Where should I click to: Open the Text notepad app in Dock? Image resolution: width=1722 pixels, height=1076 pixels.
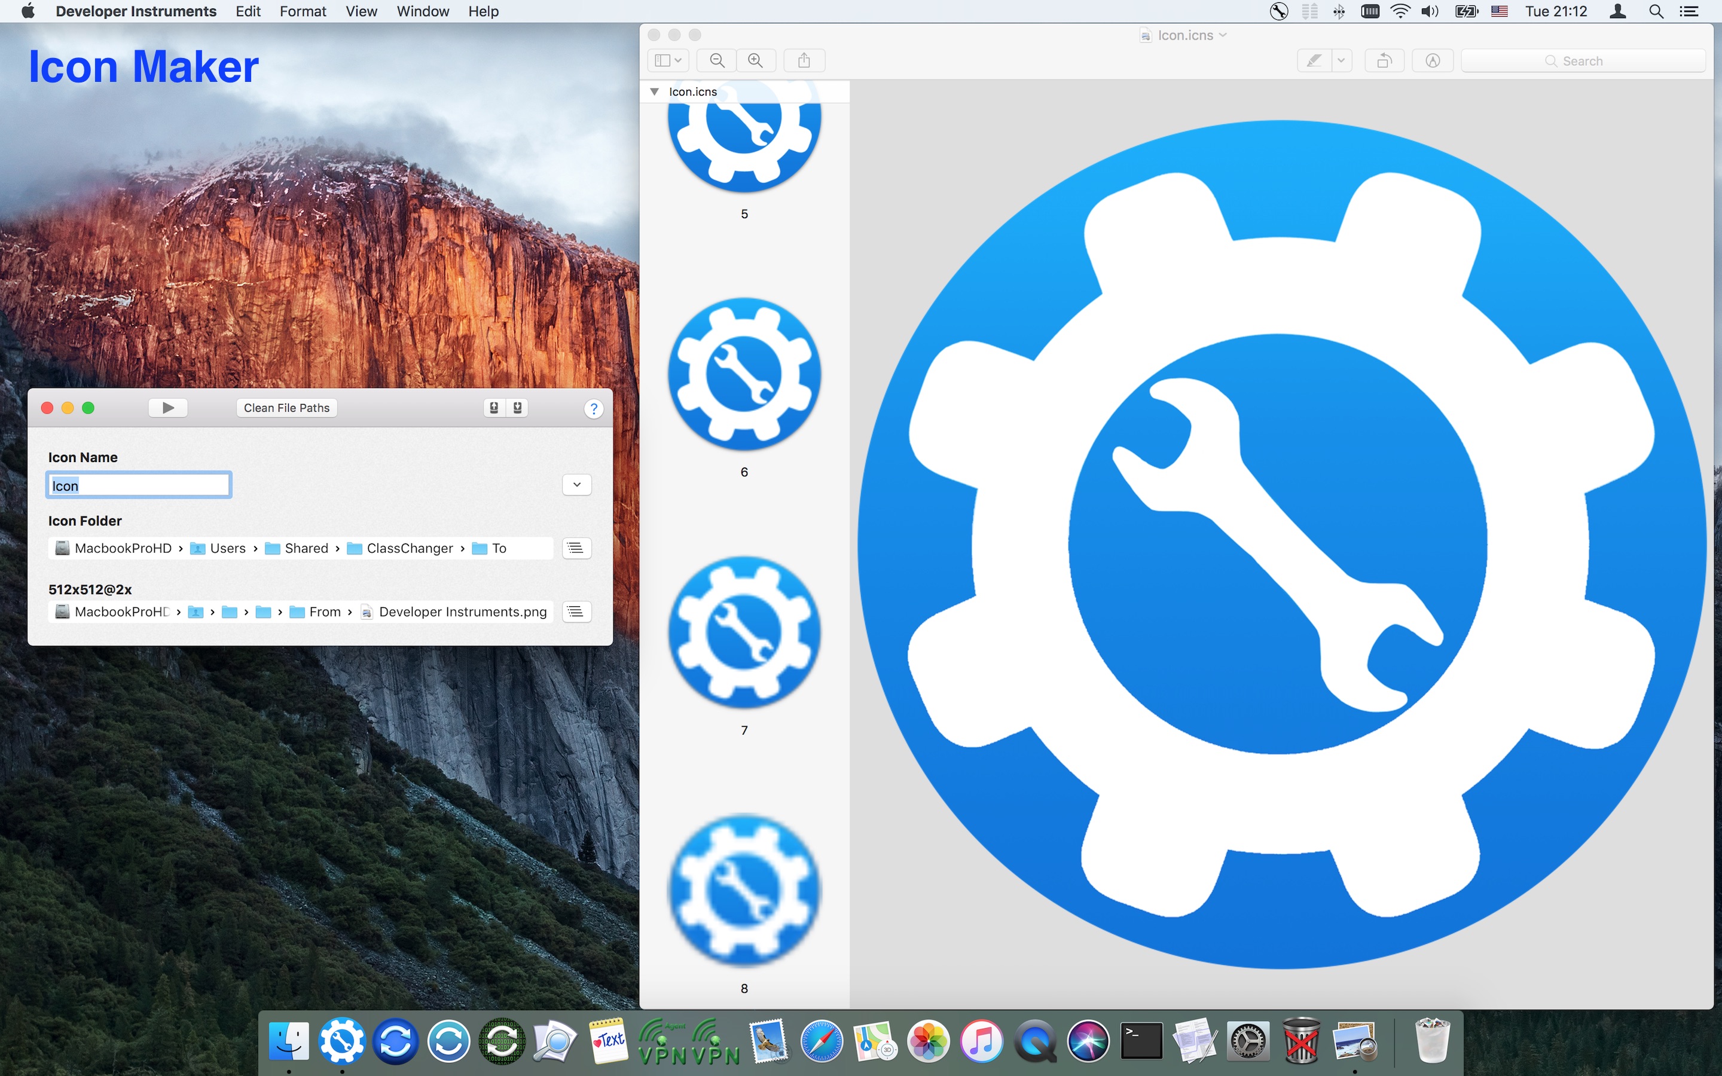pyautogui.click(x=609, y=1041)
